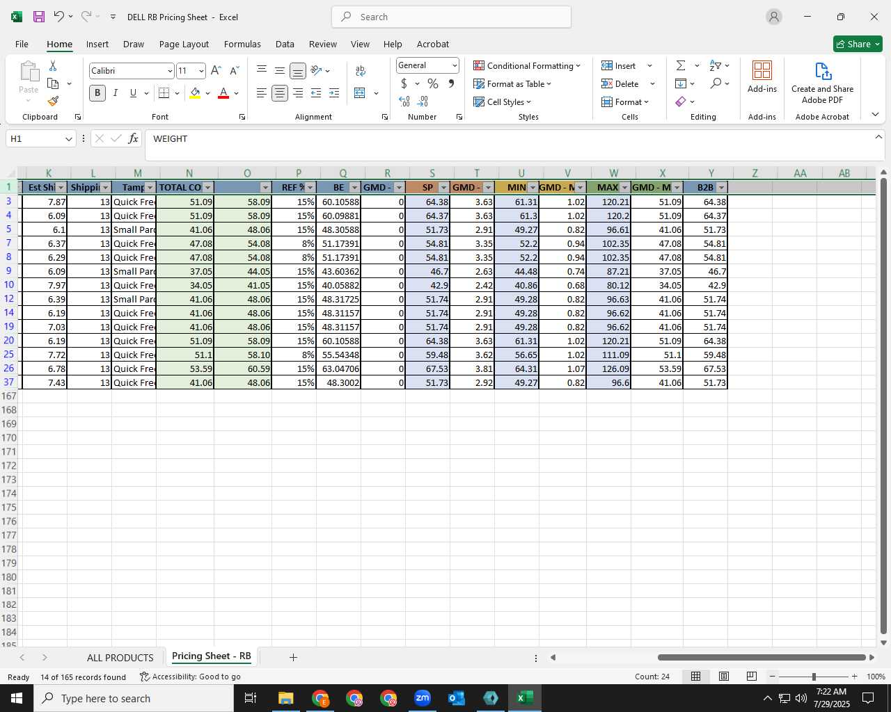Toggle align right
891x712 pixels.
(x=298, y=93)
